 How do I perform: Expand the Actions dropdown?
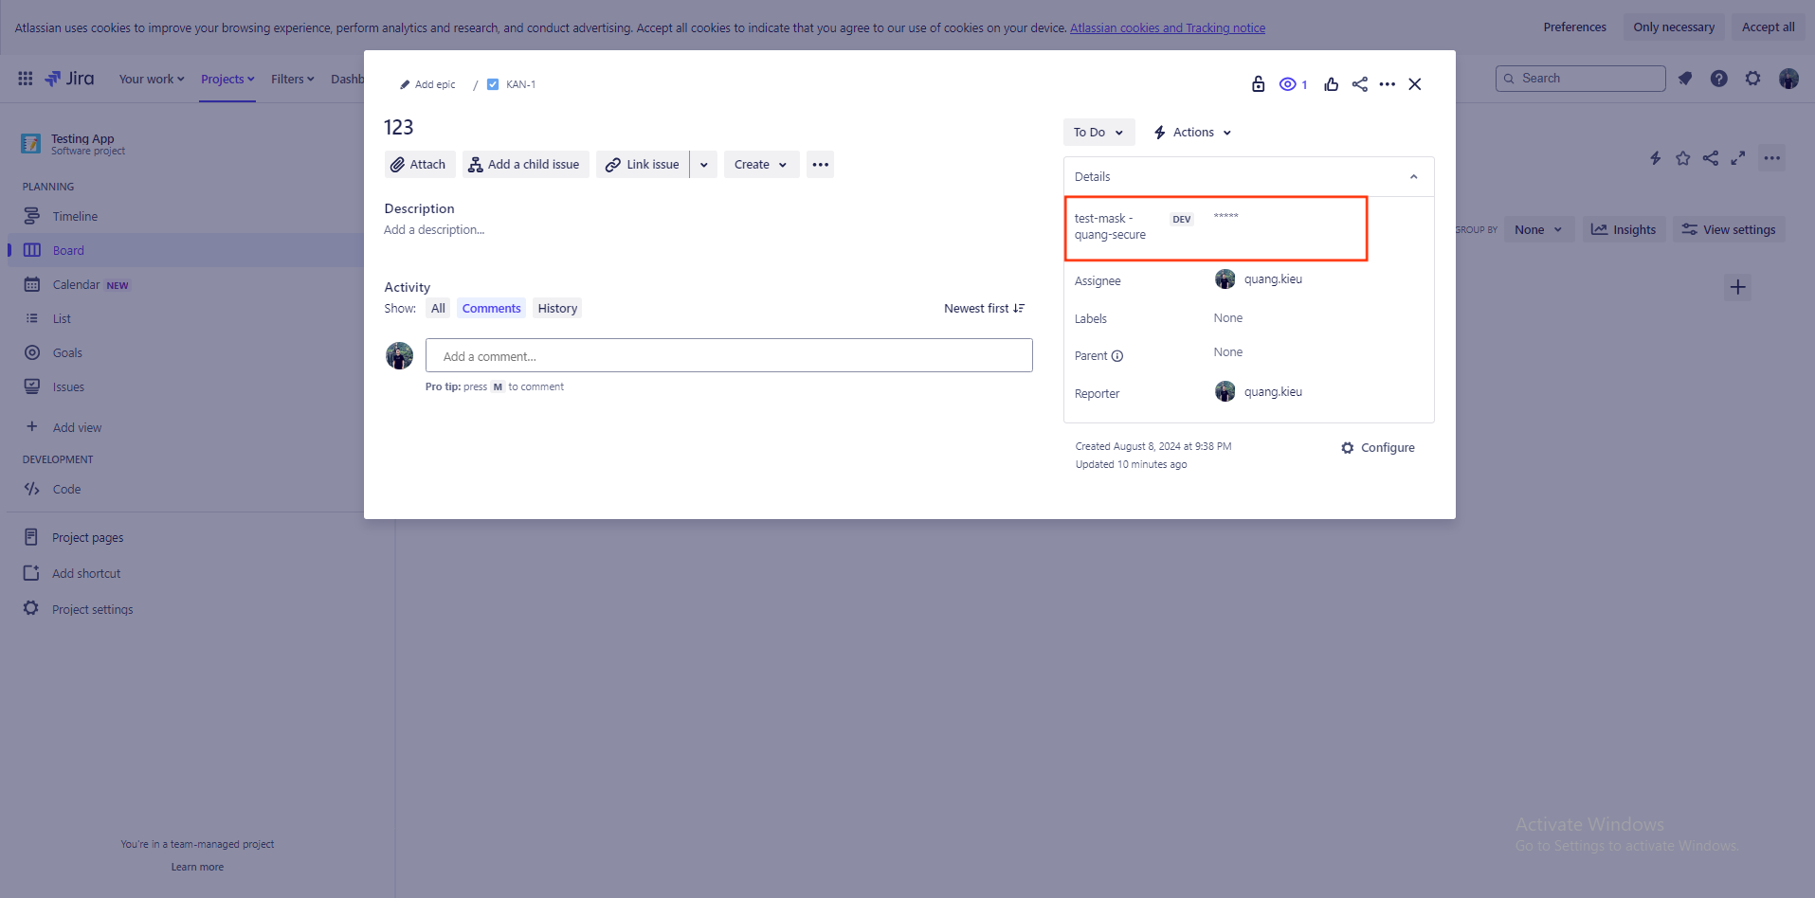pyautogui.click(x=1192, y=133)
